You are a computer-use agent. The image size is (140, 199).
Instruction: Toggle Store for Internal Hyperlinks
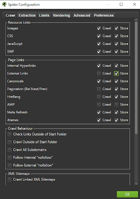click(116, 66)
